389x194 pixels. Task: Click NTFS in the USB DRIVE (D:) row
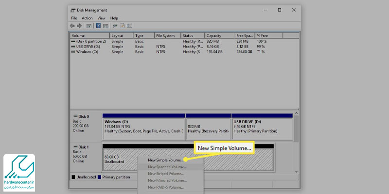[x=160, y=47]
